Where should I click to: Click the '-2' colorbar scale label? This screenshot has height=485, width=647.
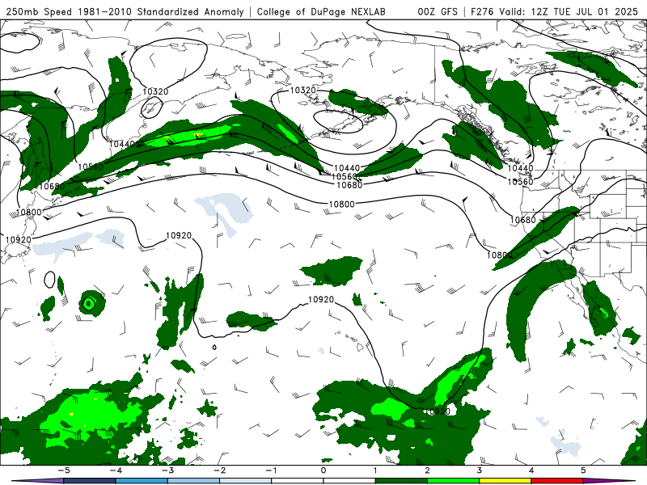coord(219,470)
